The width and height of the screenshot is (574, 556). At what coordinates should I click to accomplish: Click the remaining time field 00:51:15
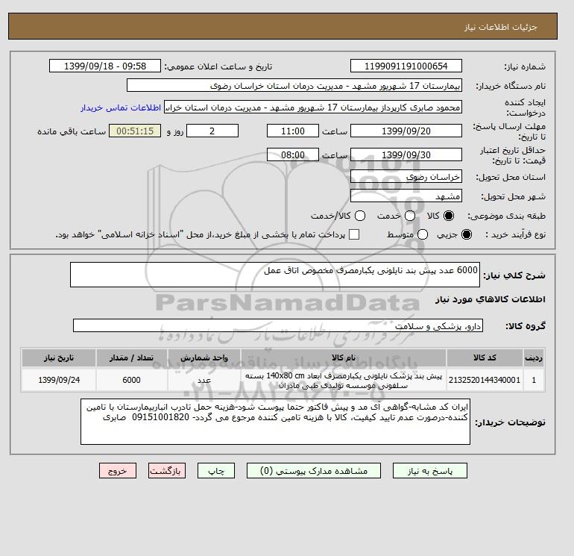tap(135, 131)
